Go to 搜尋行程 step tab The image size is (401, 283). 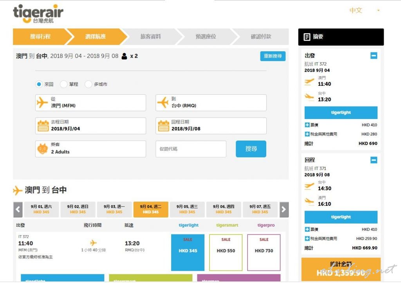(x=40, y=36)
